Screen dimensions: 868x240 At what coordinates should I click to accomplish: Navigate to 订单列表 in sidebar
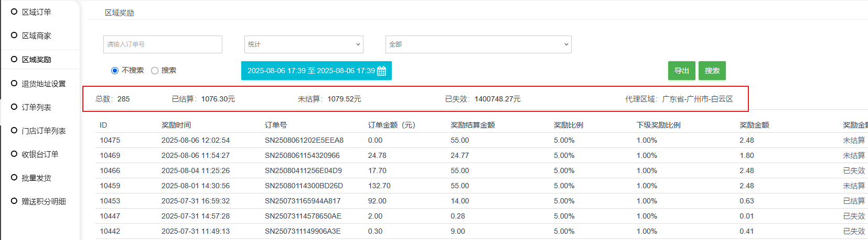[36, 107]
